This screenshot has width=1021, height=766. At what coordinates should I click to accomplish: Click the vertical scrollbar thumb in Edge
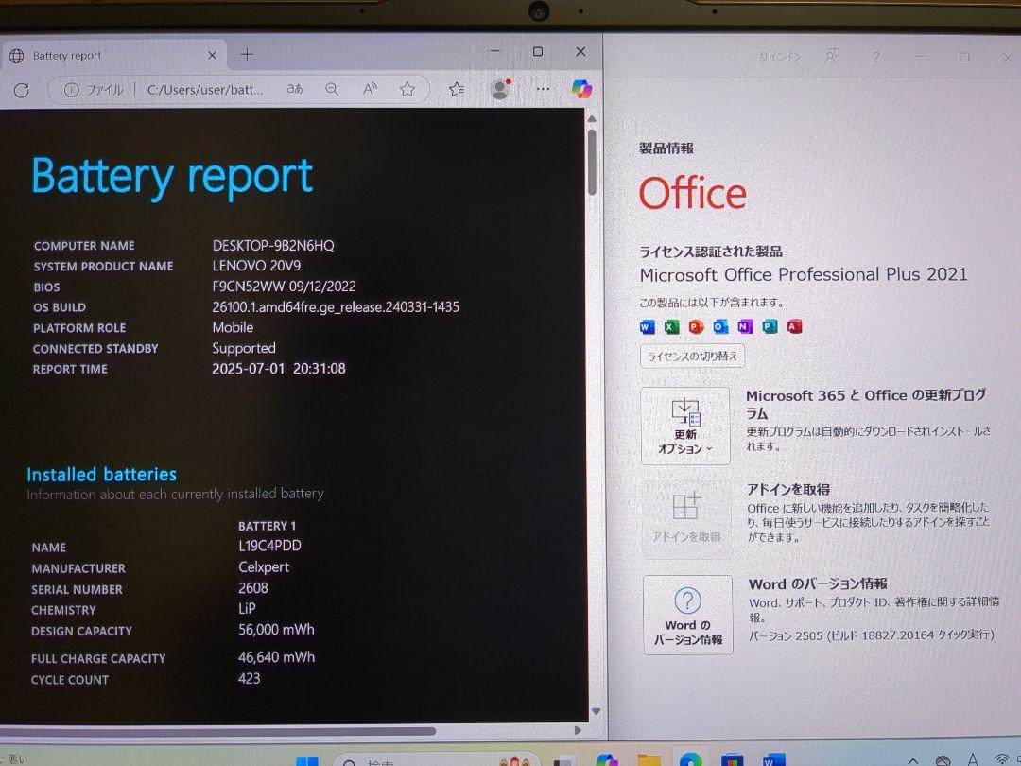pos(592,162)
